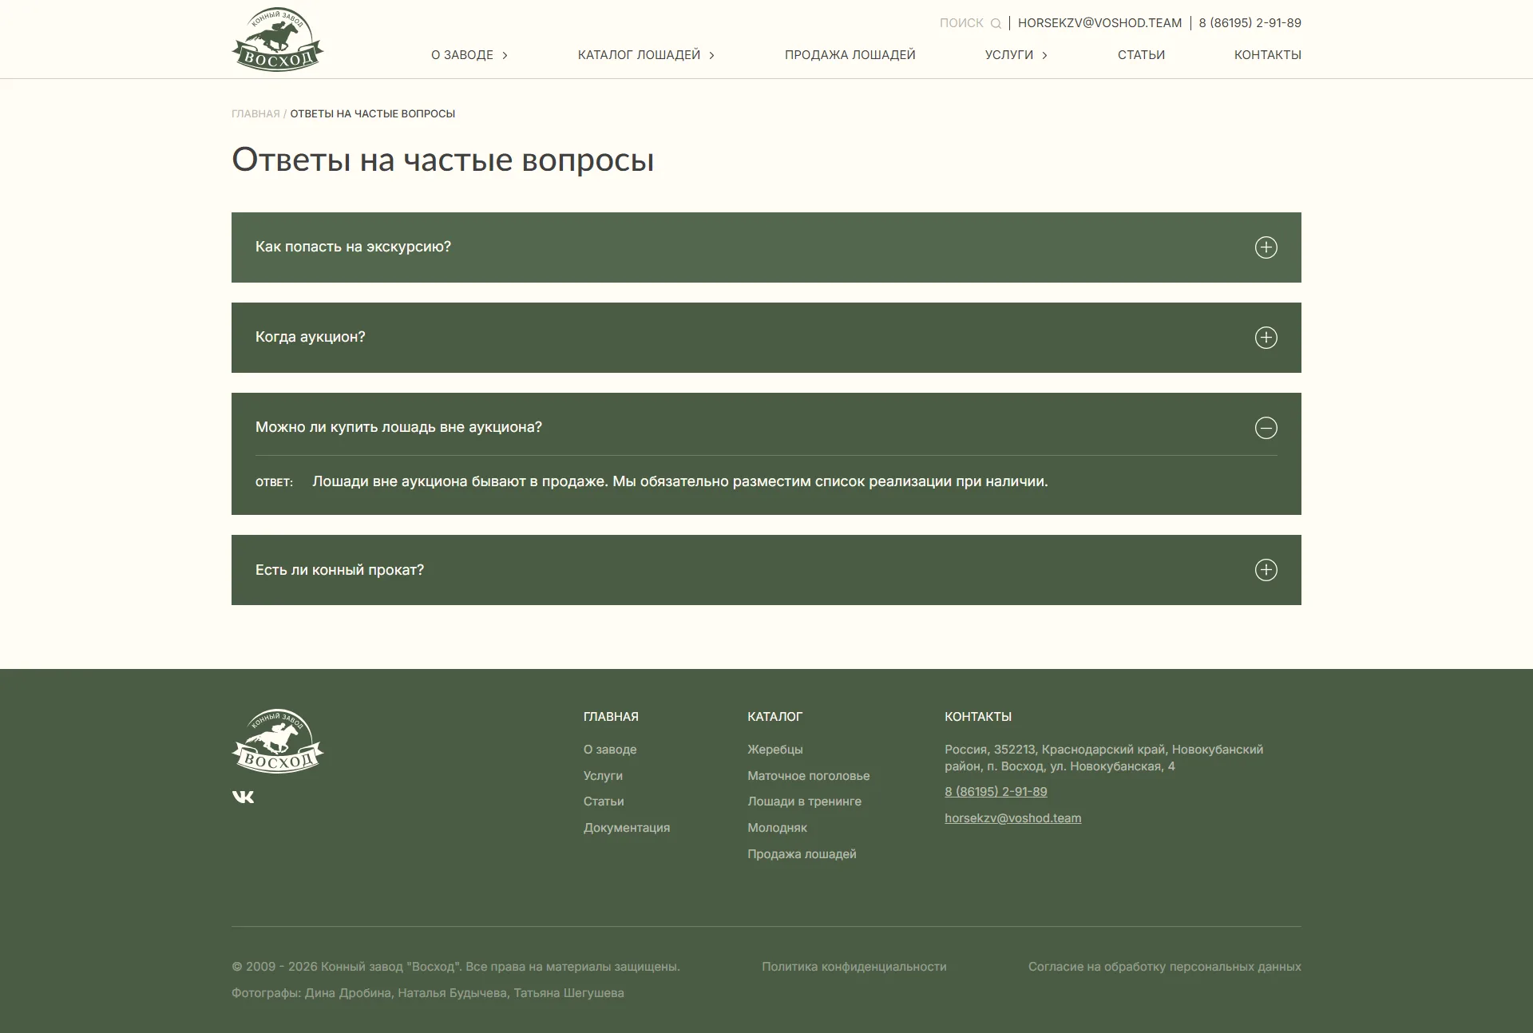Click footer 'Каталог' heading

(x=774, y=717)
